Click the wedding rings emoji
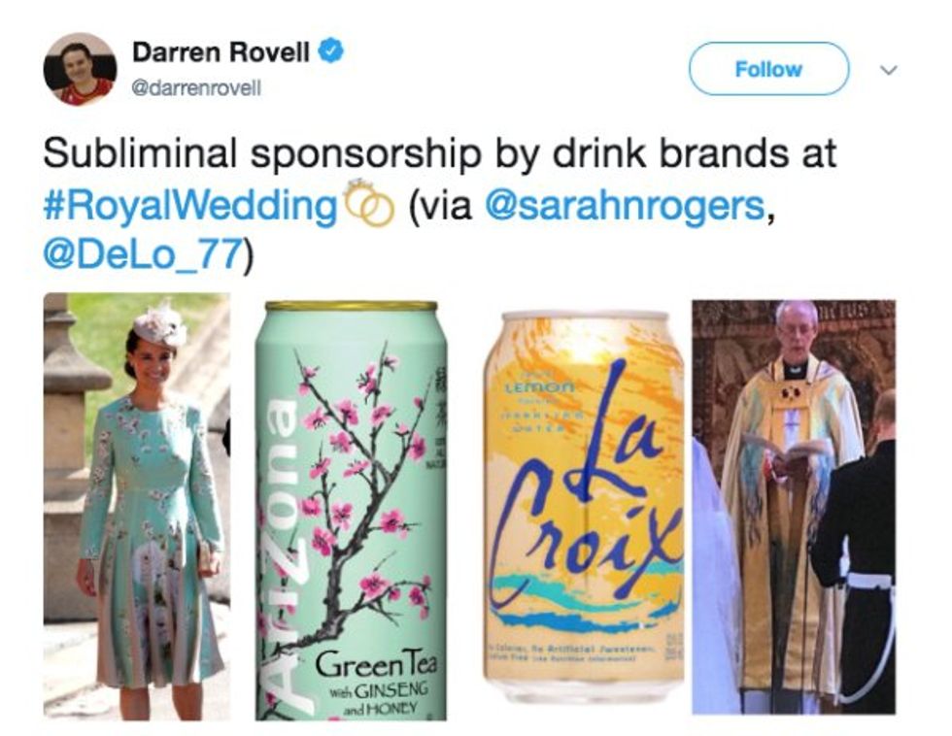952x736 pixels. coord(368,203)
